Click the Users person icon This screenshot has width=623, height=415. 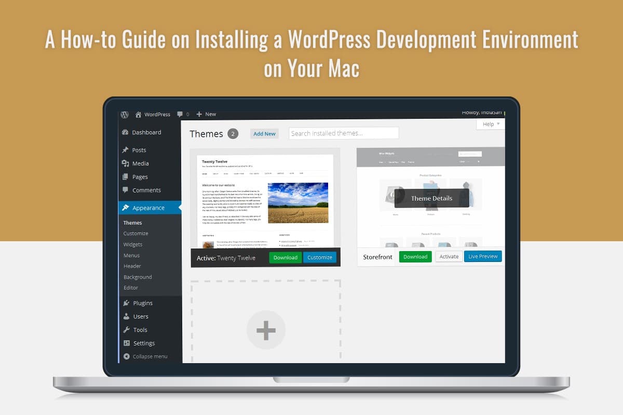tap(126, 316)
